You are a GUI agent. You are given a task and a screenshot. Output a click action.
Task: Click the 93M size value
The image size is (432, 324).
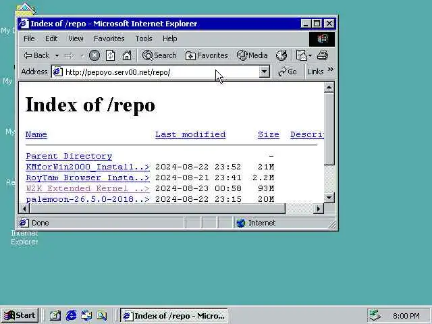coord(266,188)
